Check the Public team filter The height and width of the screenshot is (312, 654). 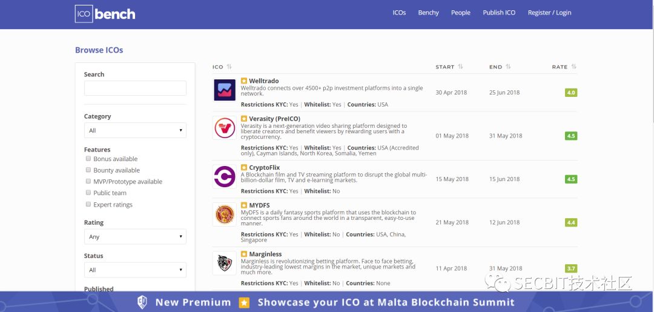(x=88, y=192)
